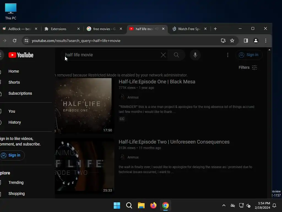Open the clock showing 1:54 PM
The width and height of the screenshot is (282, 212).
(x=262, y=205)
